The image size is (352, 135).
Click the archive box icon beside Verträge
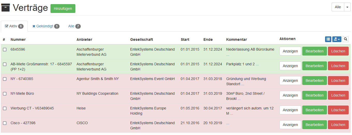tap(5, 8)
